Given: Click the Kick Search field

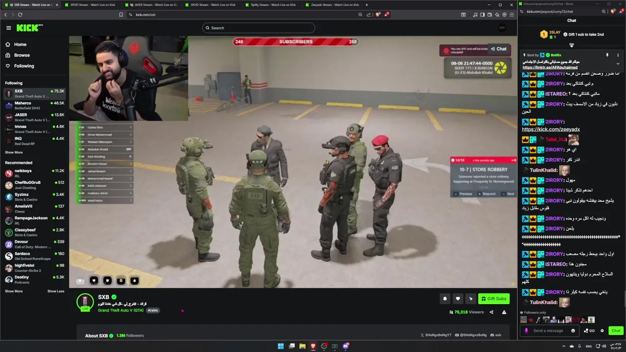Looking at the screenshot, I should click(x=258, y=28).
